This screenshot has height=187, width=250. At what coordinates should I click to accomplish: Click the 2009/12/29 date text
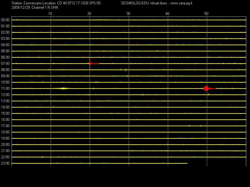click(x=21, y=7)
